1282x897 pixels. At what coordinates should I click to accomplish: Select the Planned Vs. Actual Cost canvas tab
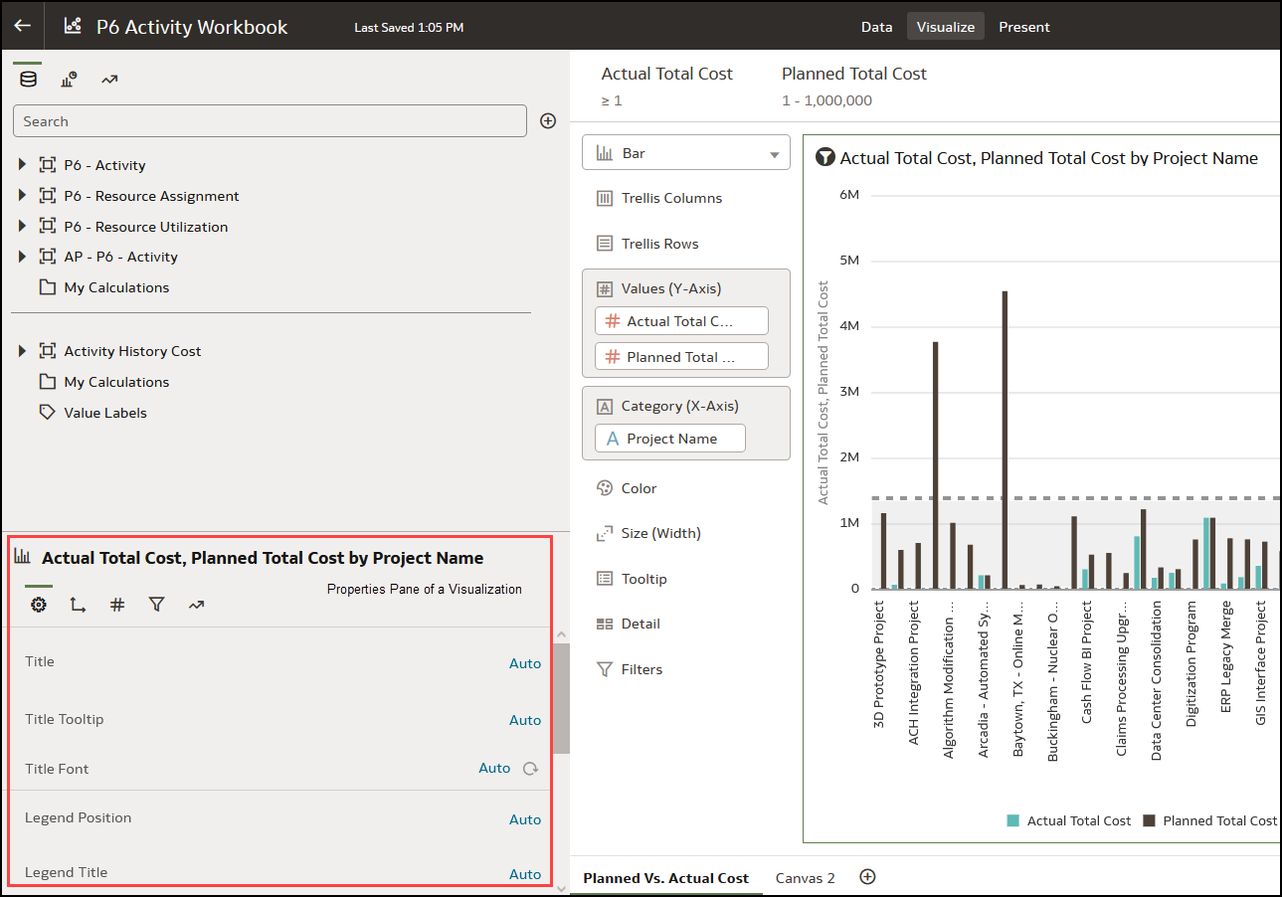(x=665, y=878)
